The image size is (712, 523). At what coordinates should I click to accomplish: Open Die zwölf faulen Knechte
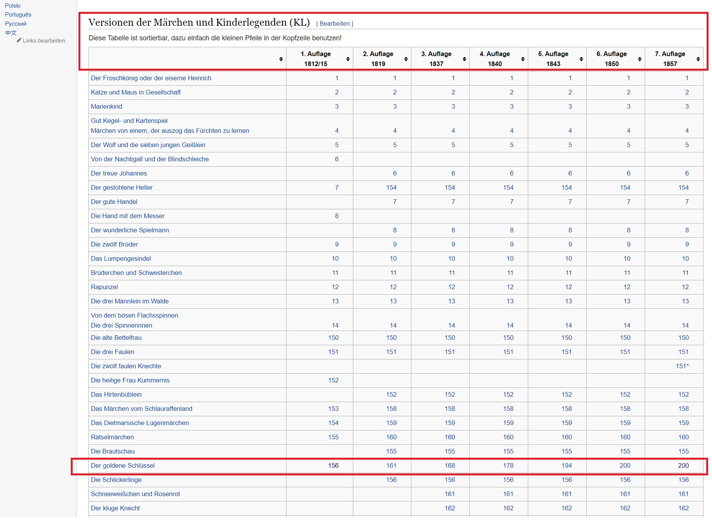(x=126, y=366)
